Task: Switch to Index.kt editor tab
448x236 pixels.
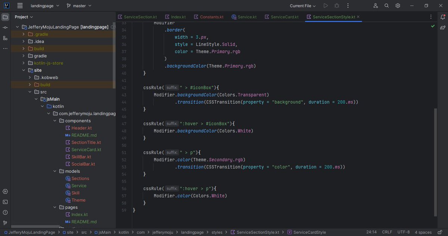Action: pos(175,17)
